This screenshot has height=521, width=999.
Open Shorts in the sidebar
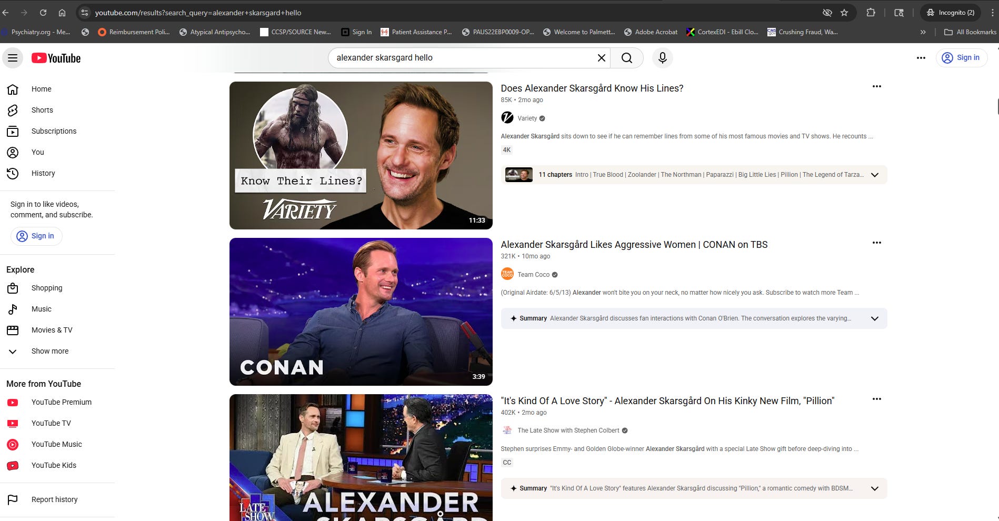(x=57, y=110)
